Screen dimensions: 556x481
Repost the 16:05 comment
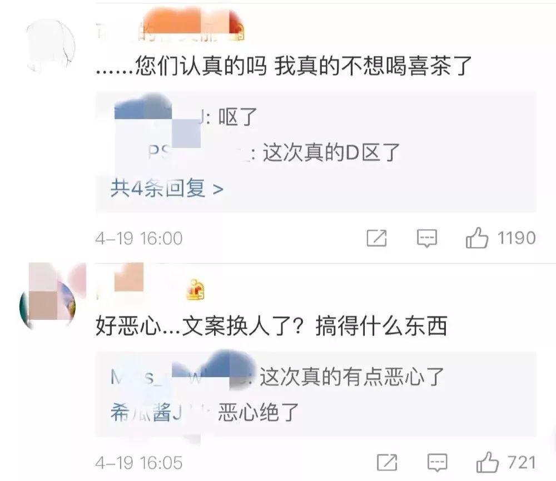click(387, 463)
